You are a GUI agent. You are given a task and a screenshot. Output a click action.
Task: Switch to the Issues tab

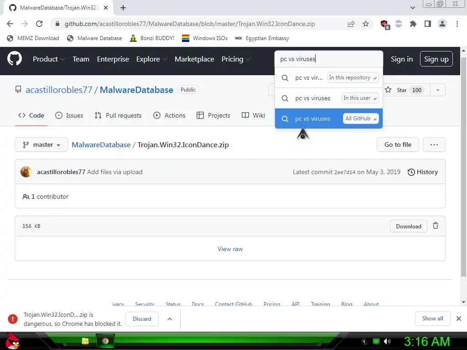(x=69, y=115)
